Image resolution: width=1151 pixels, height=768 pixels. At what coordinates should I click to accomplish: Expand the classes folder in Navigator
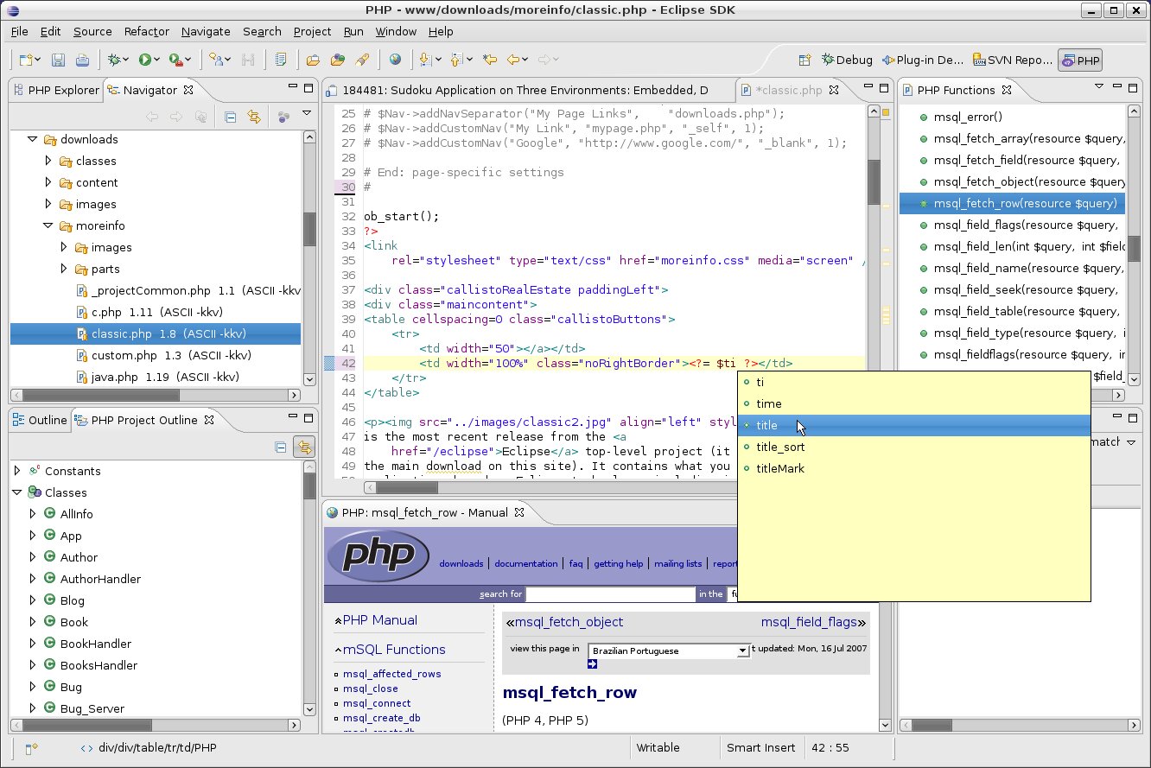48,161
